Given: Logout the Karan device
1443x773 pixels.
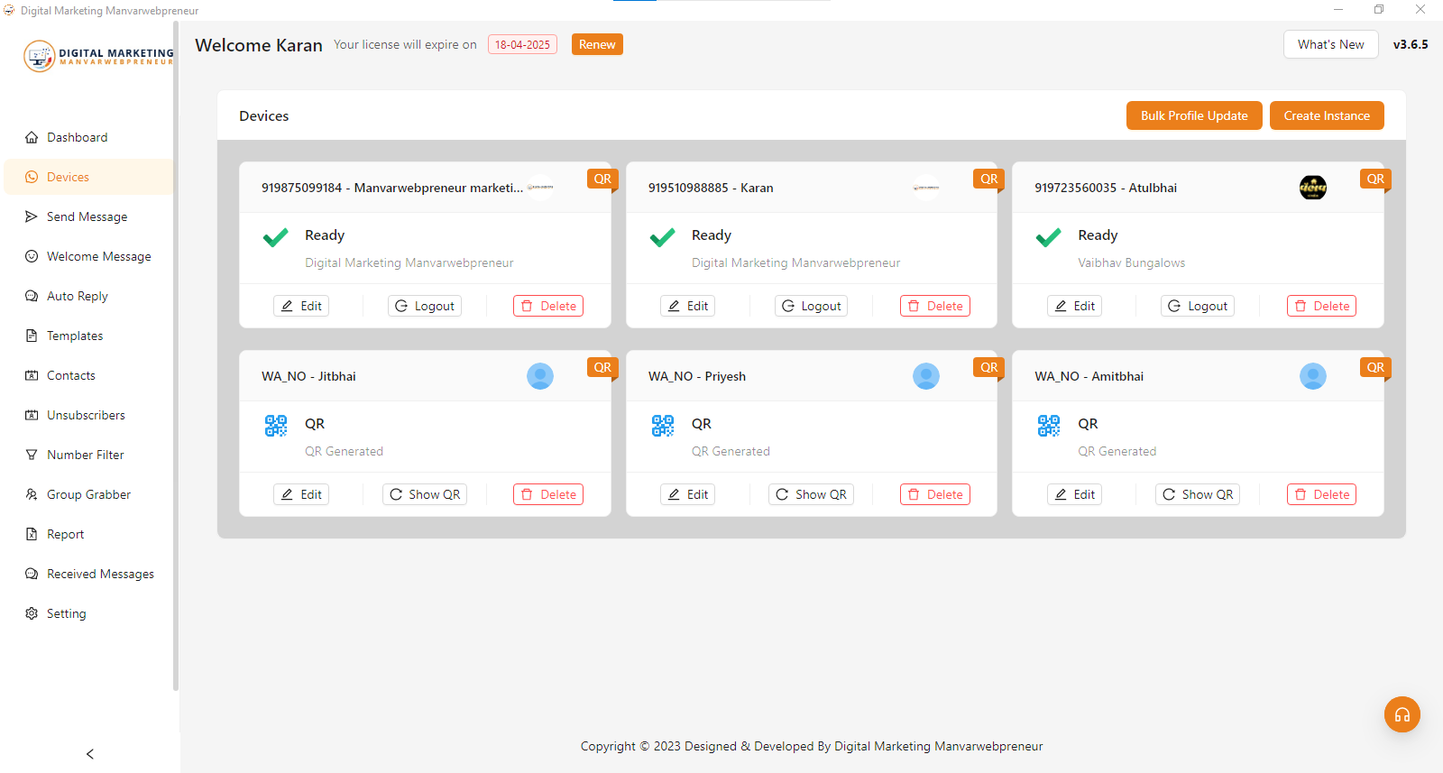Looking at the screenshot, I should coord(811,306).
